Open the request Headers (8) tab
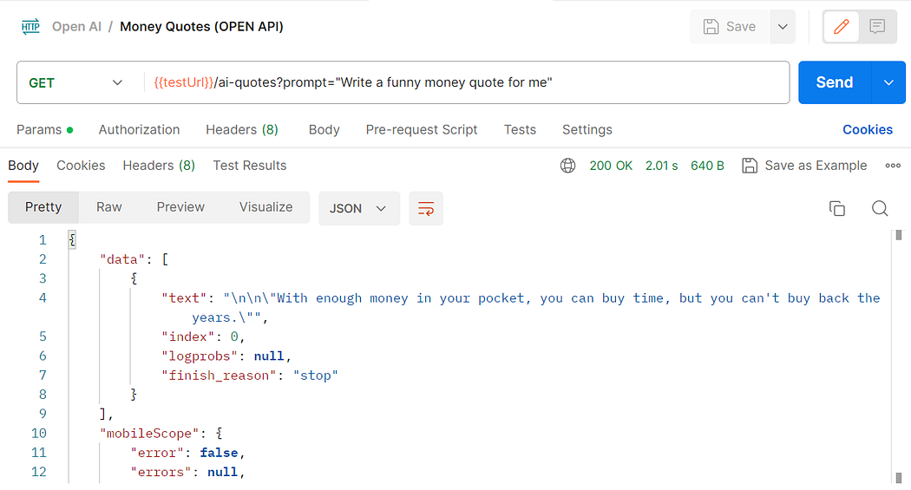This screenshot has width=911, height=490. 242,129
